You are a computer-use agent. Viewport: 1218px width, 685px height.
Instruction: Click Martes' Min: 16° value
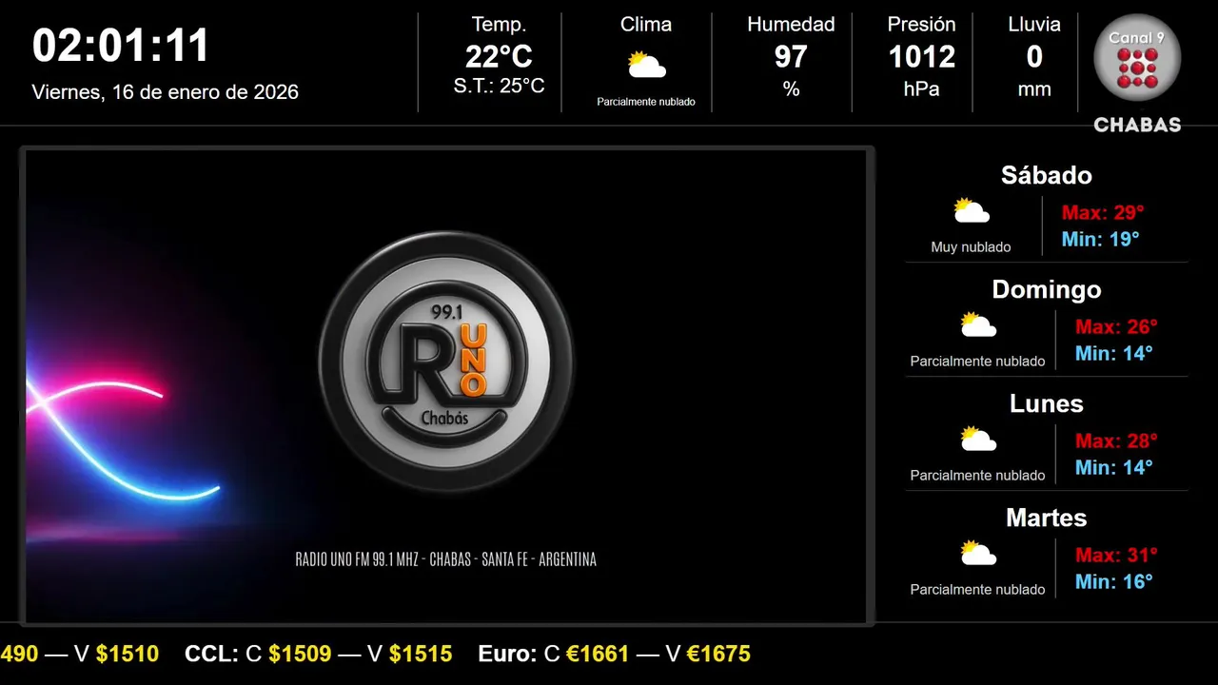point(1114,581)
